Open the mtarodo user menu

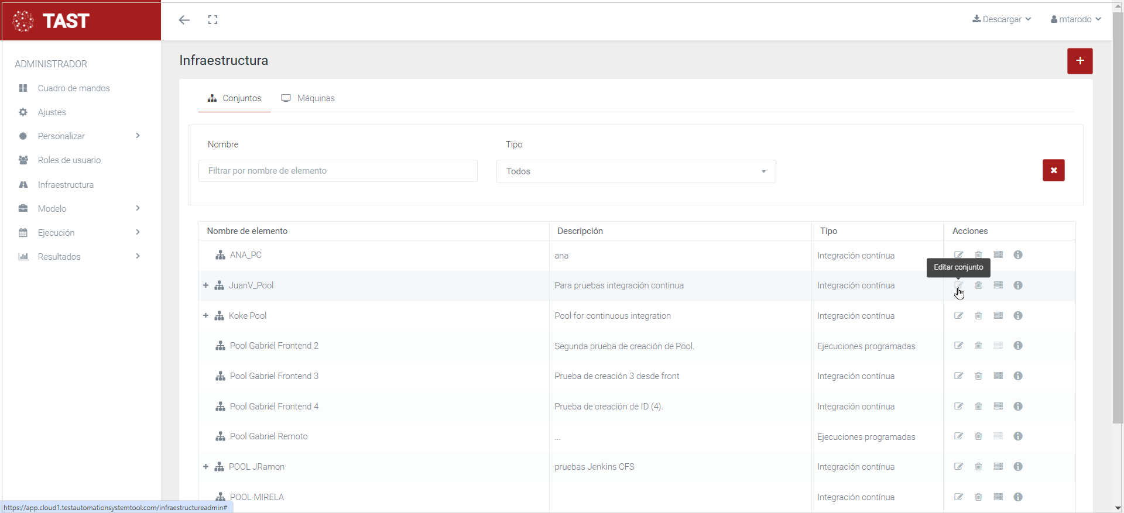pos(1075,19)
